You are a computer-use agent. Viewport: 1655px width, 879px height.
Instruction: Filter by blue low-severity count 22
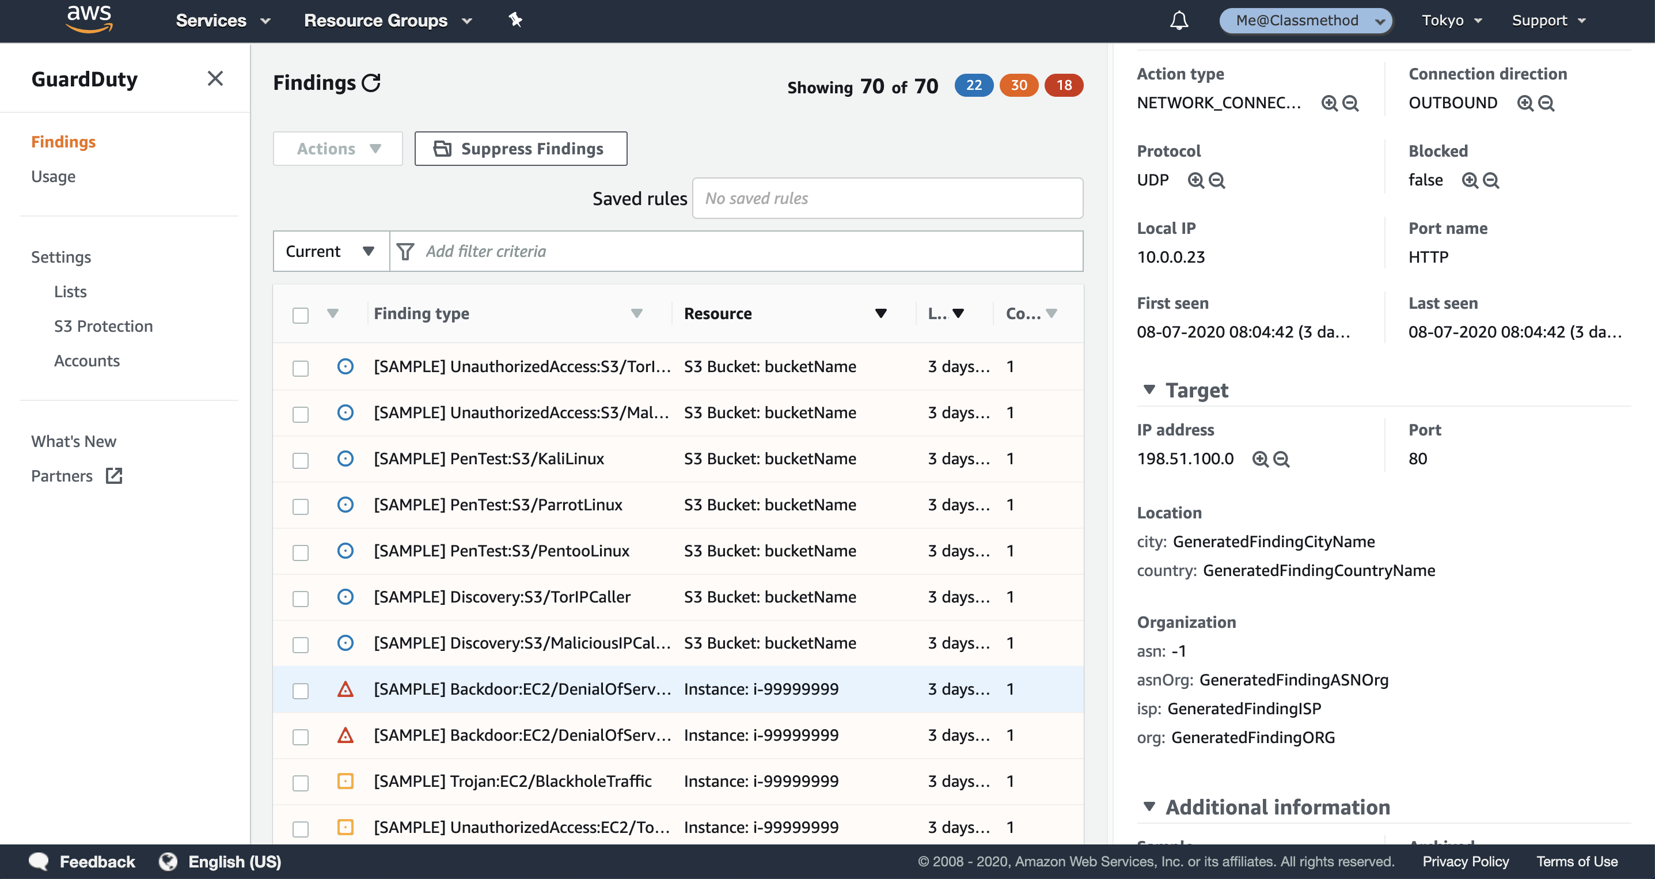point(973,85)
